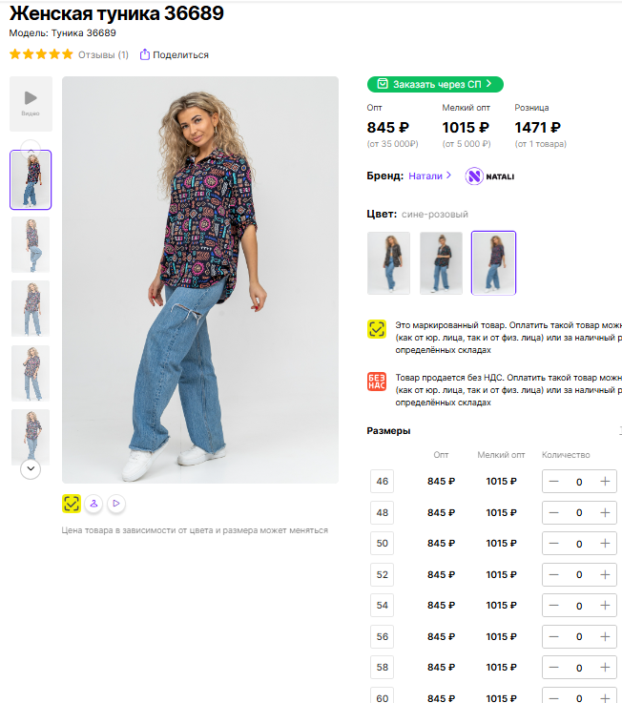Open the hanger icon below main photo
The image size is (622, 703).
coord(93,504)
